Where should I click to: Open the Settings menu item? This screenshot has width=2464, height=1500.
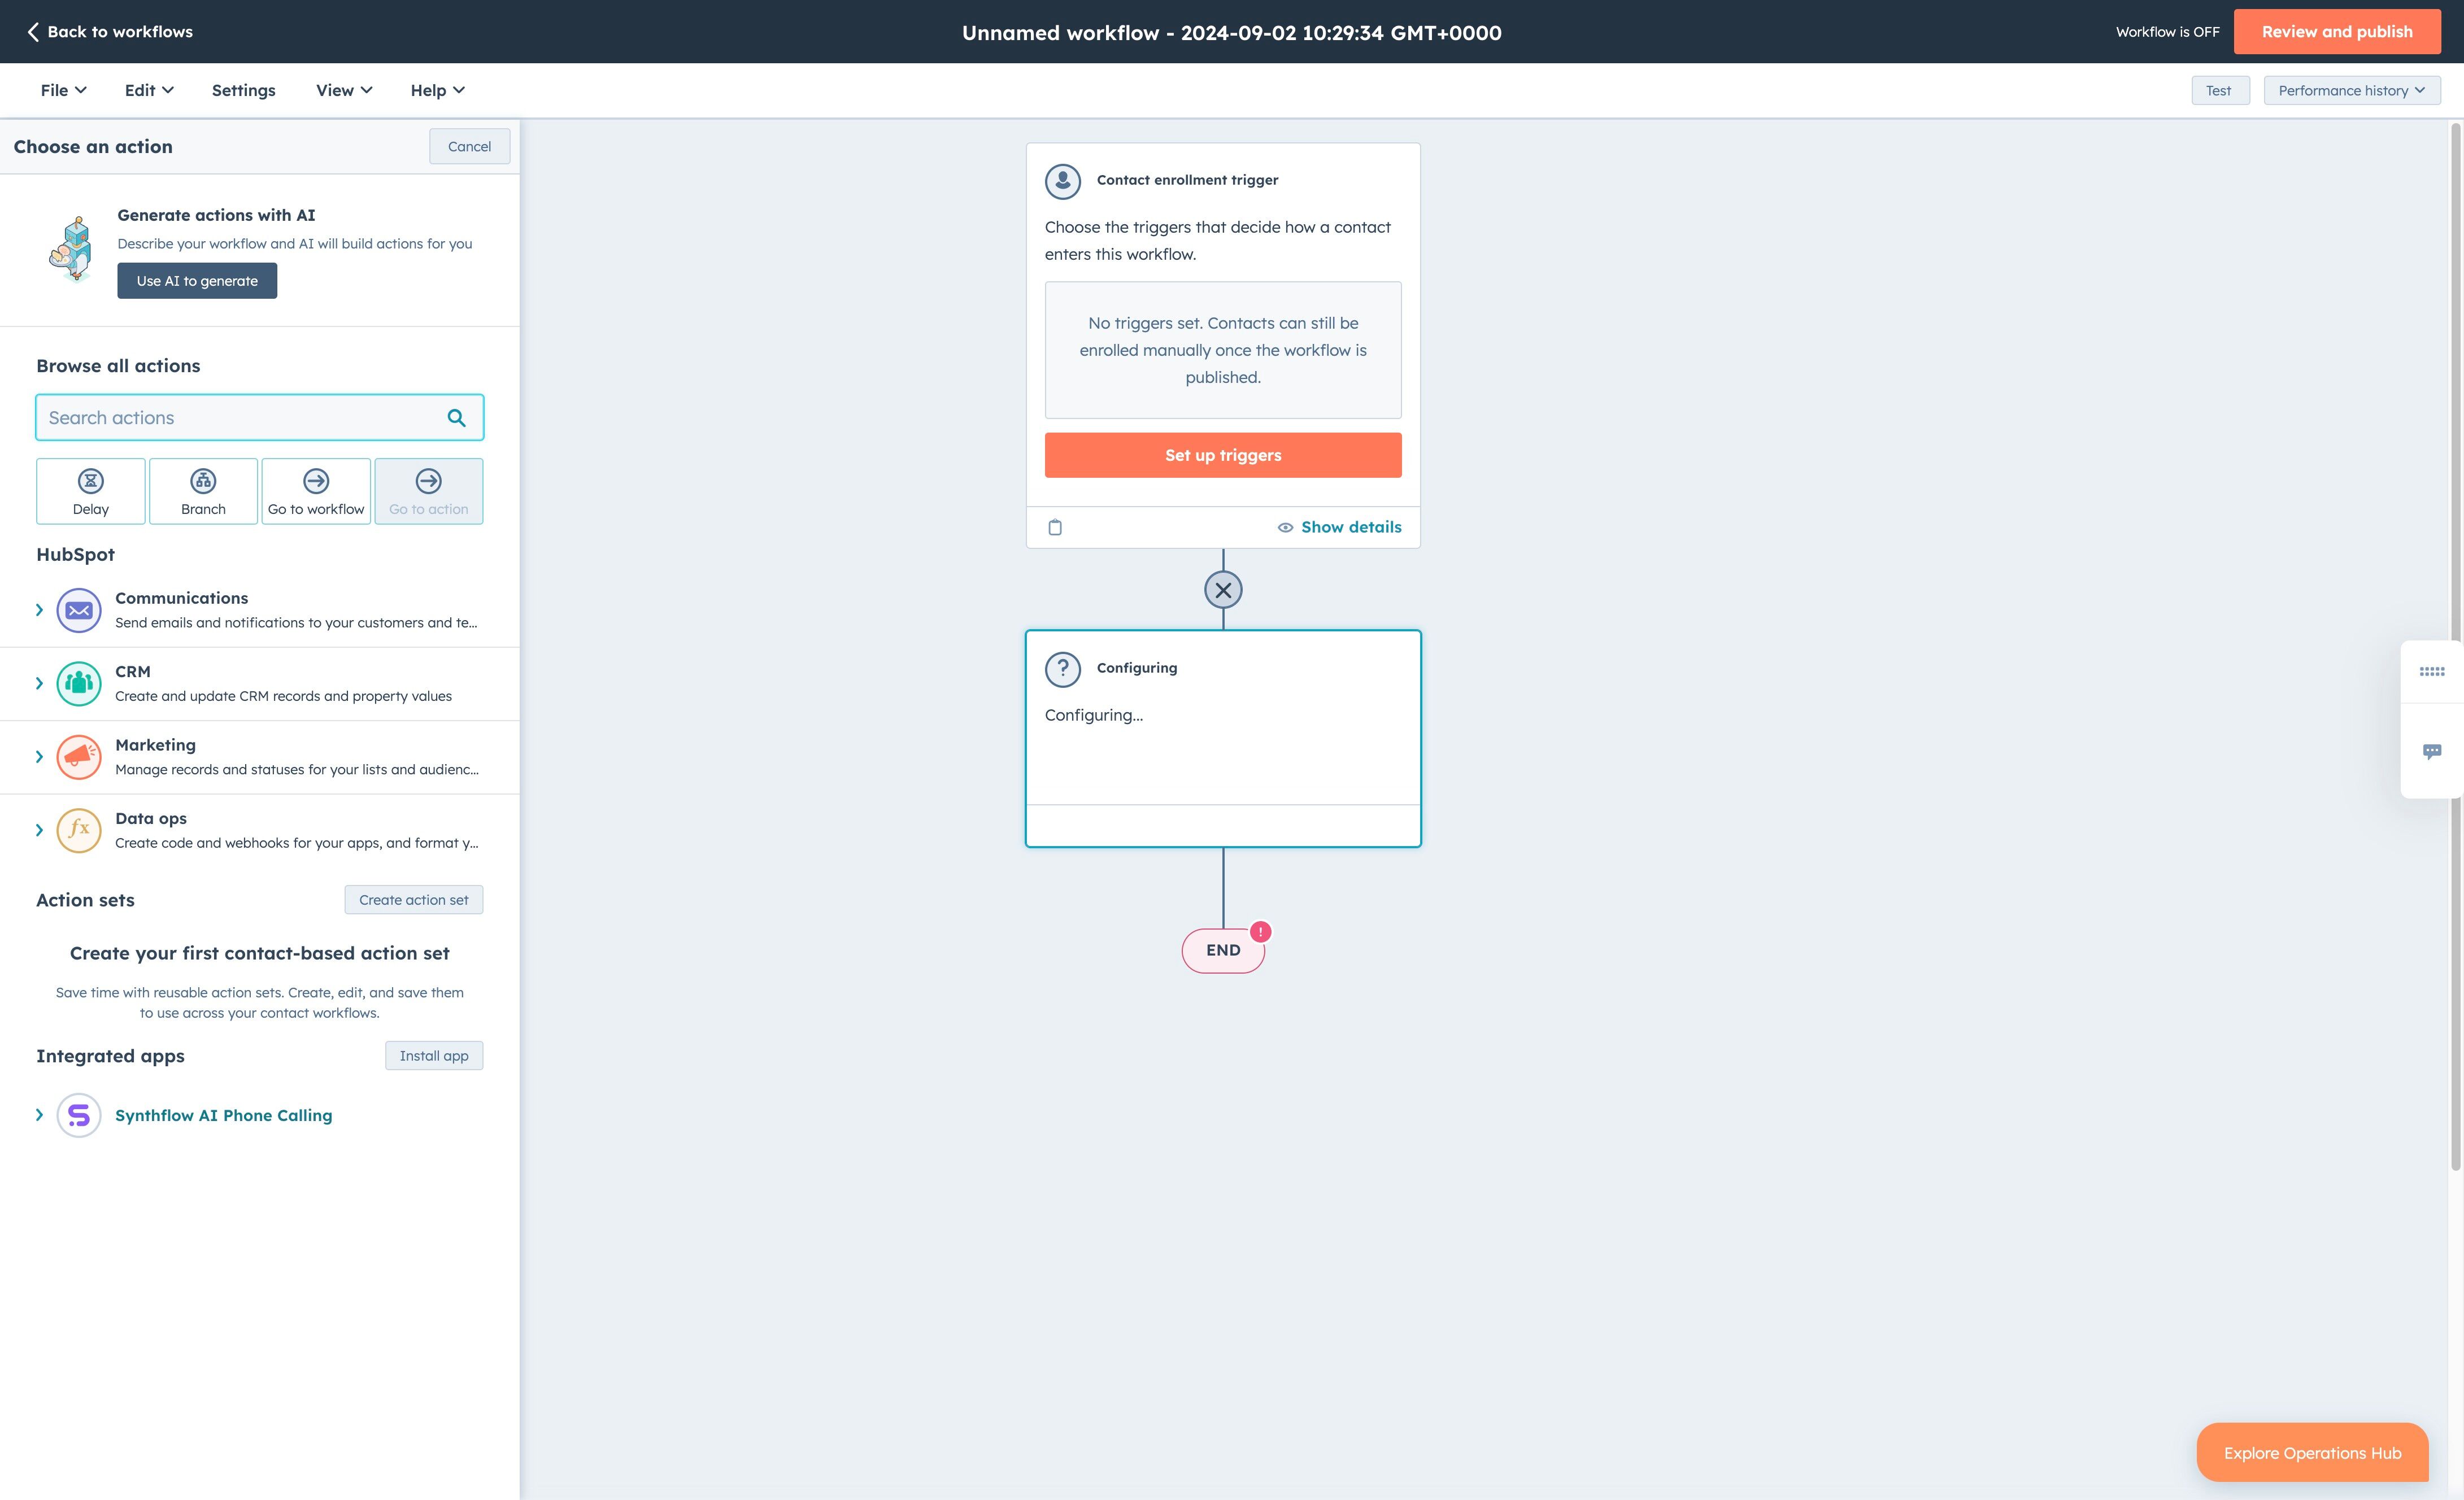tap(243, 90)
